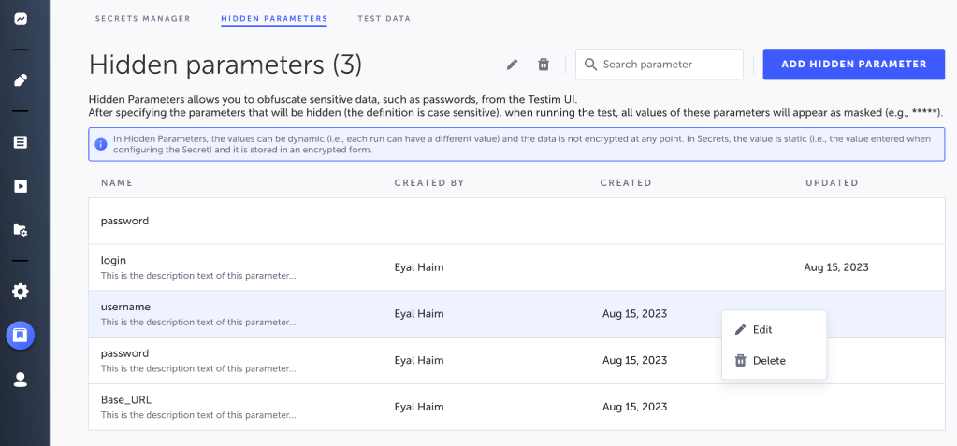Click the highlighted bookmark icon in sidebar
The image size is (957, 446).
pos(21,335)
